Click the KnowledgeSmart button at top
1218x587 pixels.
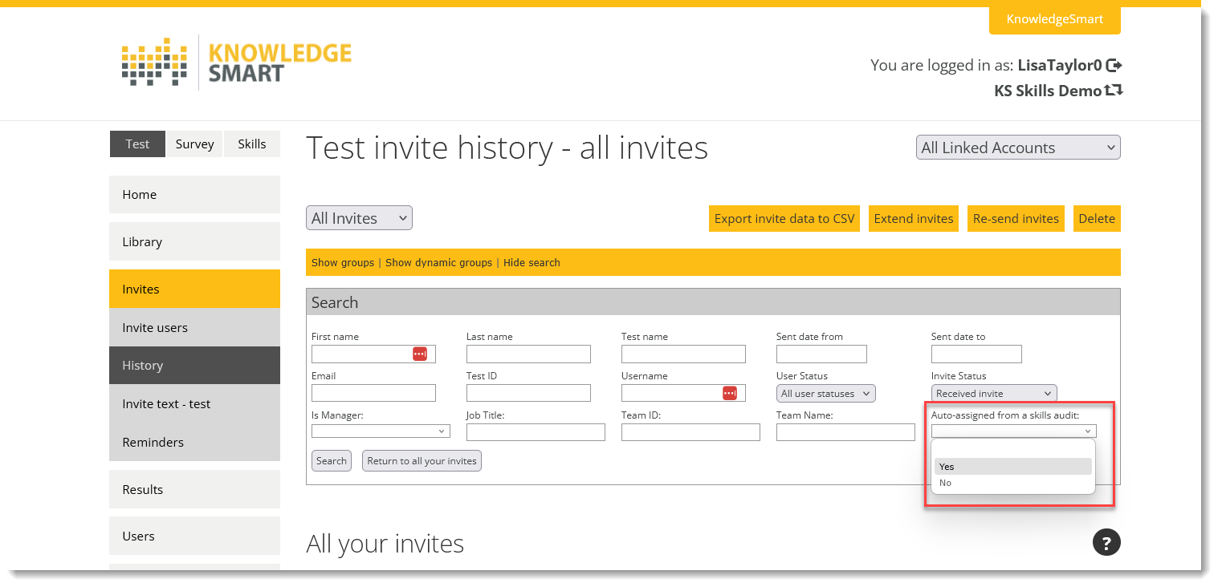(x=1055, y=19)
